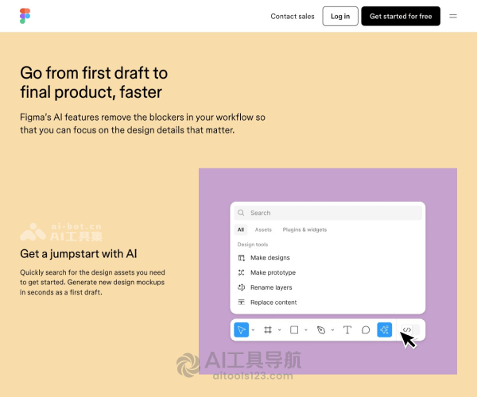Image resolution: width=477 pixels, height=397 pixels.
Task: Open the hamburger menu icon
Action: click(453, 16)
